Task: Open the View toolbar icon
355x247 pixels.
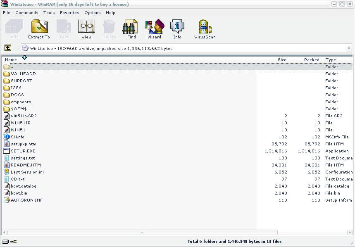Action: (x=86, y=27)
